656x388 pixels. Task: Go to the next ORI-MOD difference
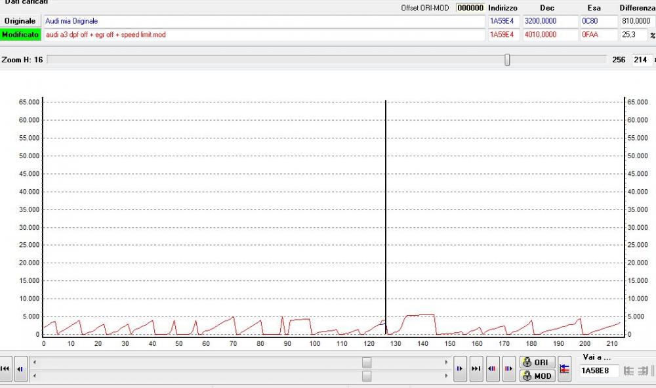pyautogui.click(x=508, y=369)
